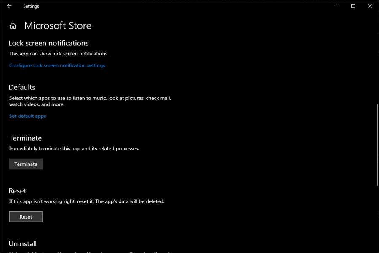Select the Lock screen notifications heading
Image resolution: width=379 pixels, height=253 pixels.
click(x=48, y=43)
